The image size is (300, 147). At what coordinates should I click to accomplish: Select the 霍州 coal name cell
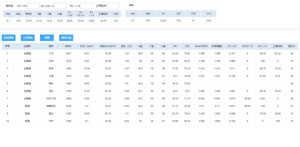[51, 114]
